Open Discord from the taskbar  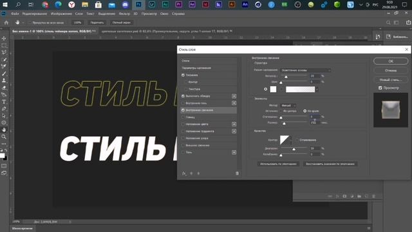coord(125,5)
